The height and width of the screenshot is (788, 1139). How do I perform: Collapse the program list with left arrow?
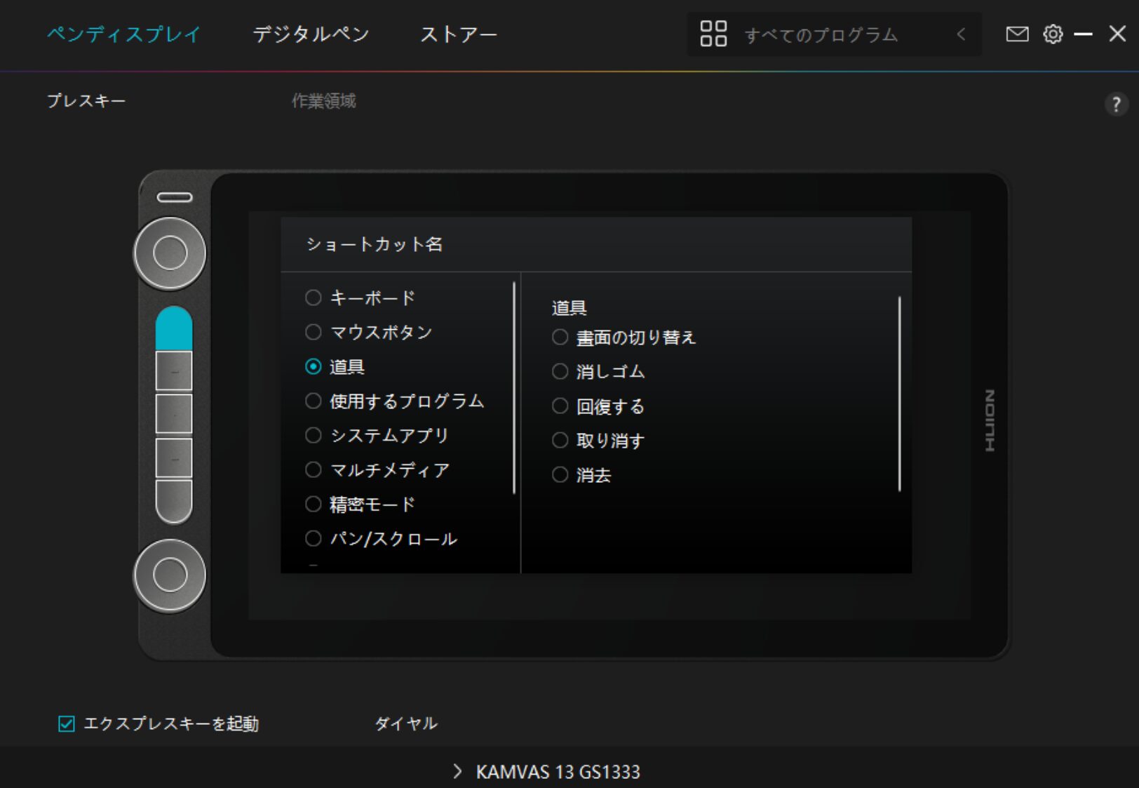[x=961, y=34]
